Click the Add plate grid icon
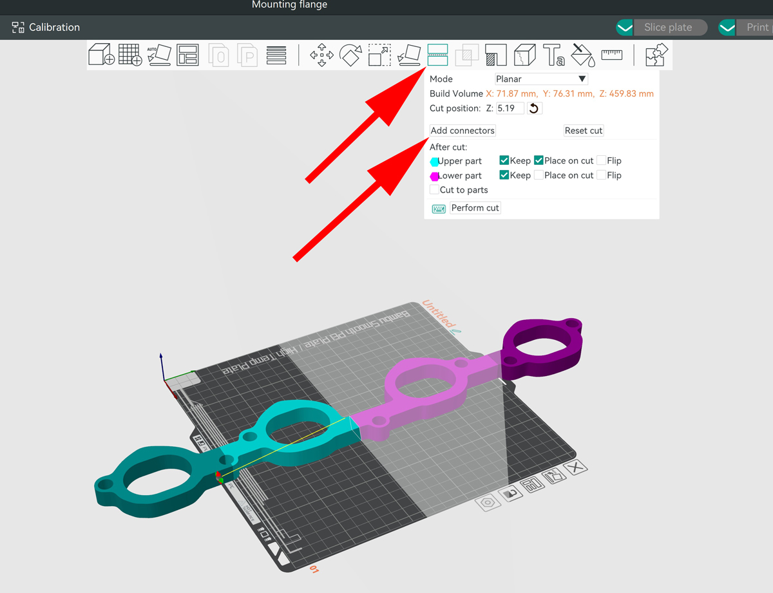Viewport: 773px width, 593px height. click(130, 55)
